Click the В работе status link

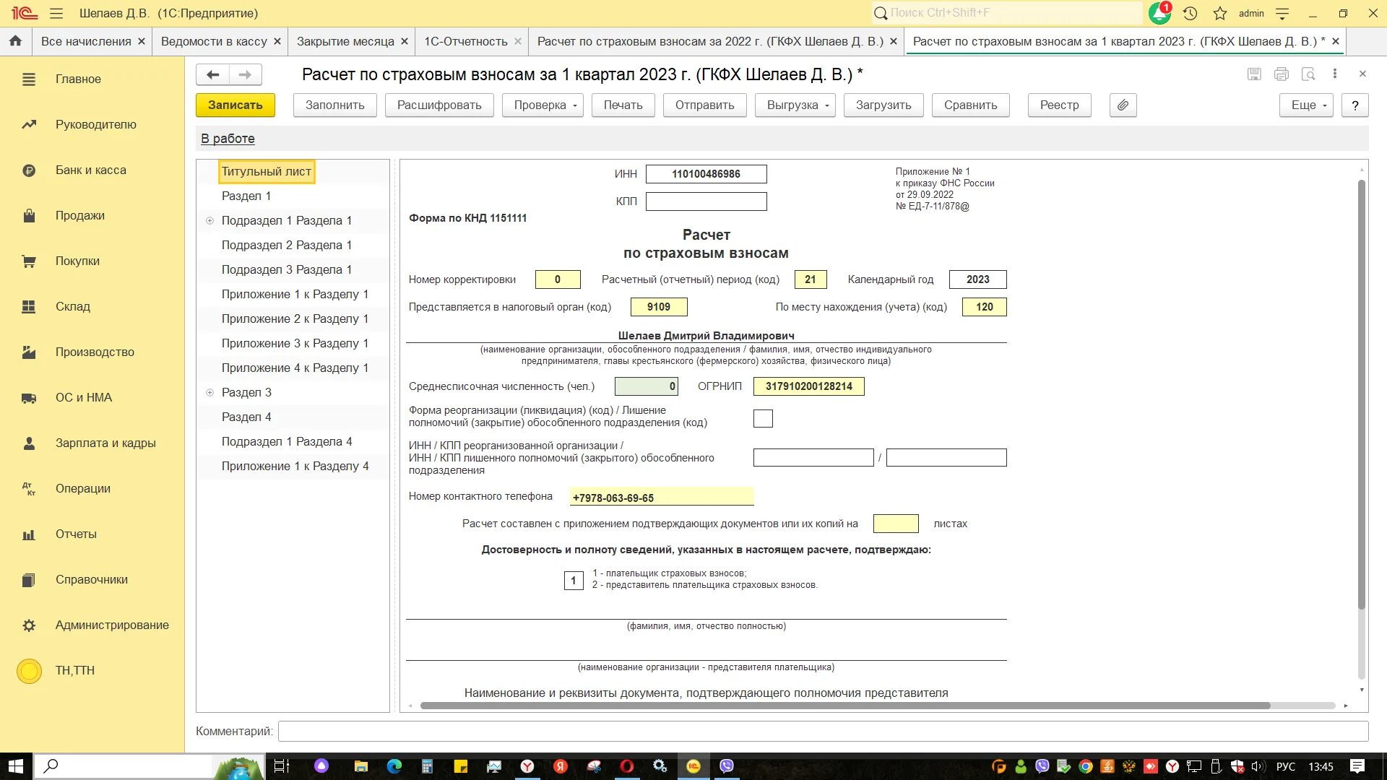(228, 139)
